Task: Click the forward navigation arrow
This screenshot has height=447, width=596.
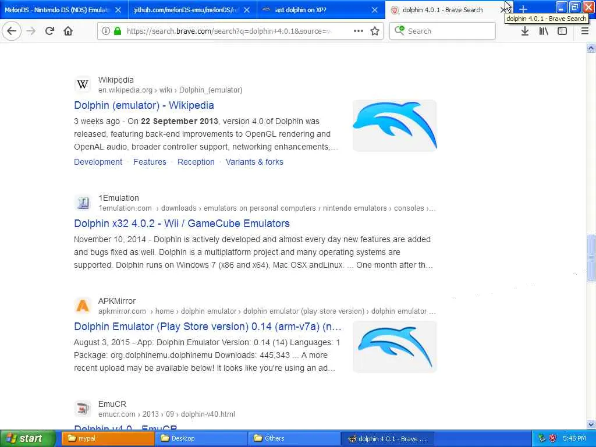Action: (31, 31)
